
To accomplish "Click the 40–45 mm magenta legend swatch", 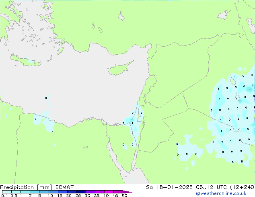I will 109,192.
